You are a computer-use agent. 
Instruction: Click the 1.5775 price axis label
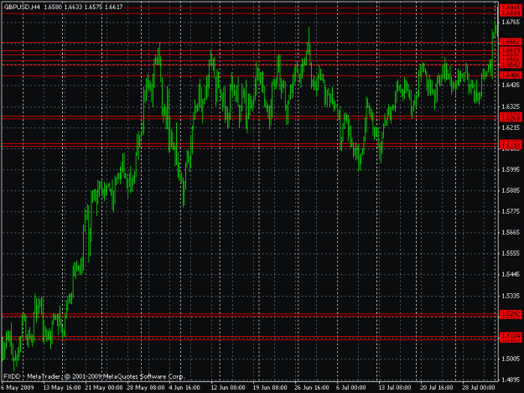pos(511,211)
